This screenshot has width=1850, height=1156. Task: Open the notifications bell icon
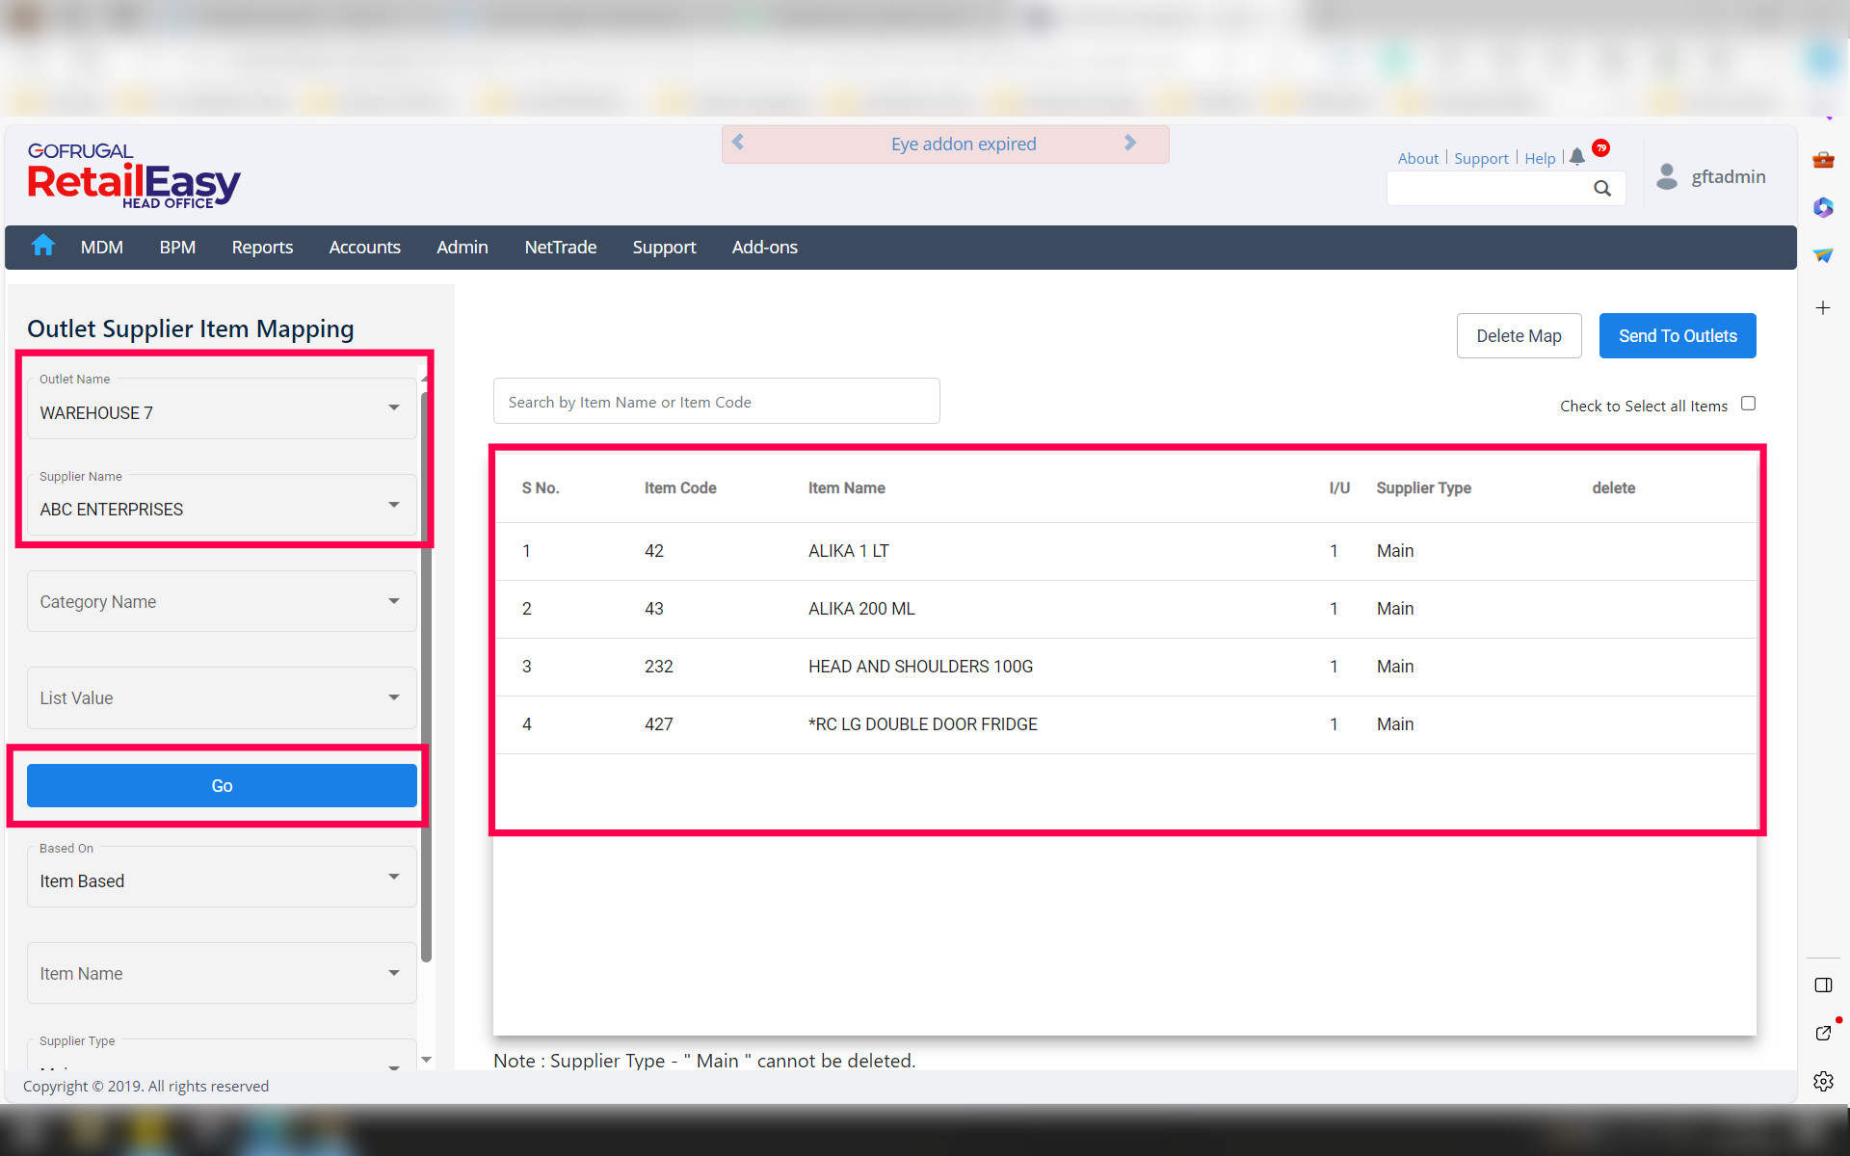click(1576, 158)
